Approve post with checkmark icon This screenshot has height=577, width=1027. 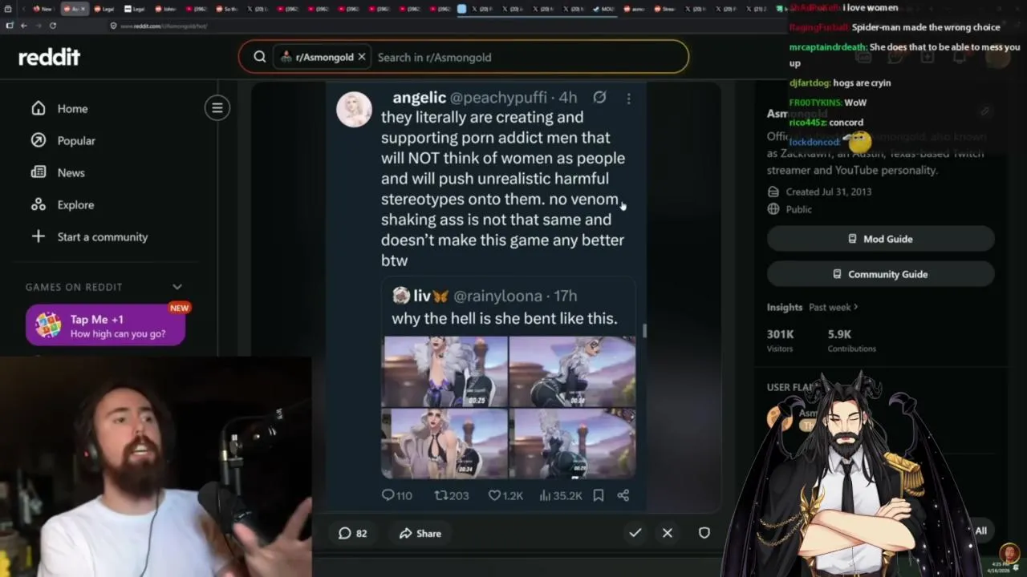pyautogui.click(x=635, y=533)
